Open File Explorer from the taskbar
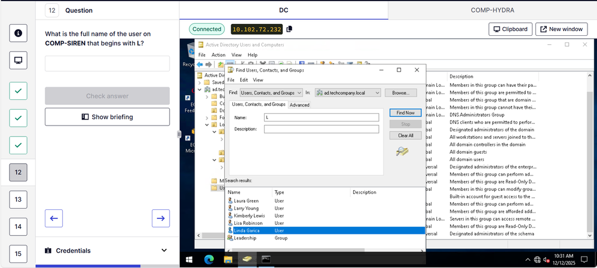The width and height of the screenshot is (597, 268). (x=228, y=260)
